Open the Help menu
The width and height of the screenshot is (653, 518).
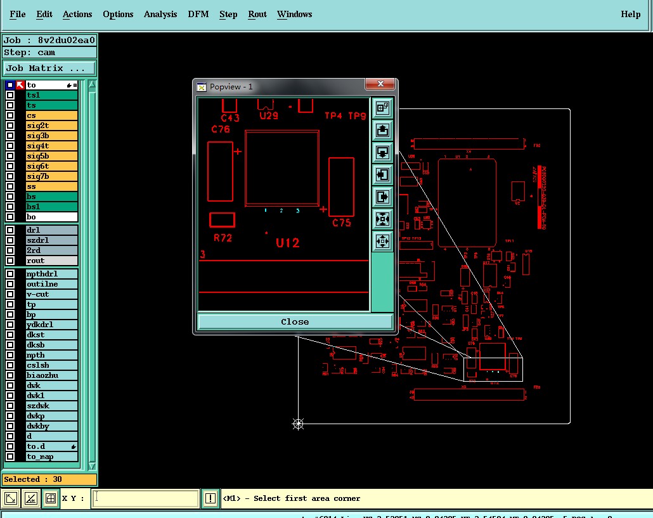pos(631,14)
